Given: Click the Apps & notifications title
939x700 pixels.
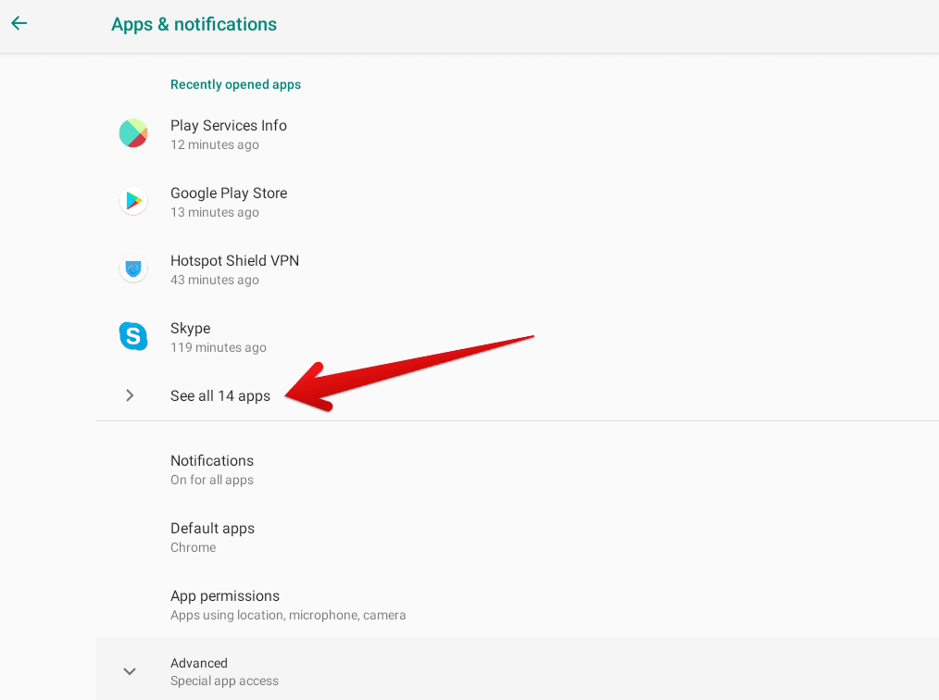Looking at the screenshot, I should coord(194,25).
